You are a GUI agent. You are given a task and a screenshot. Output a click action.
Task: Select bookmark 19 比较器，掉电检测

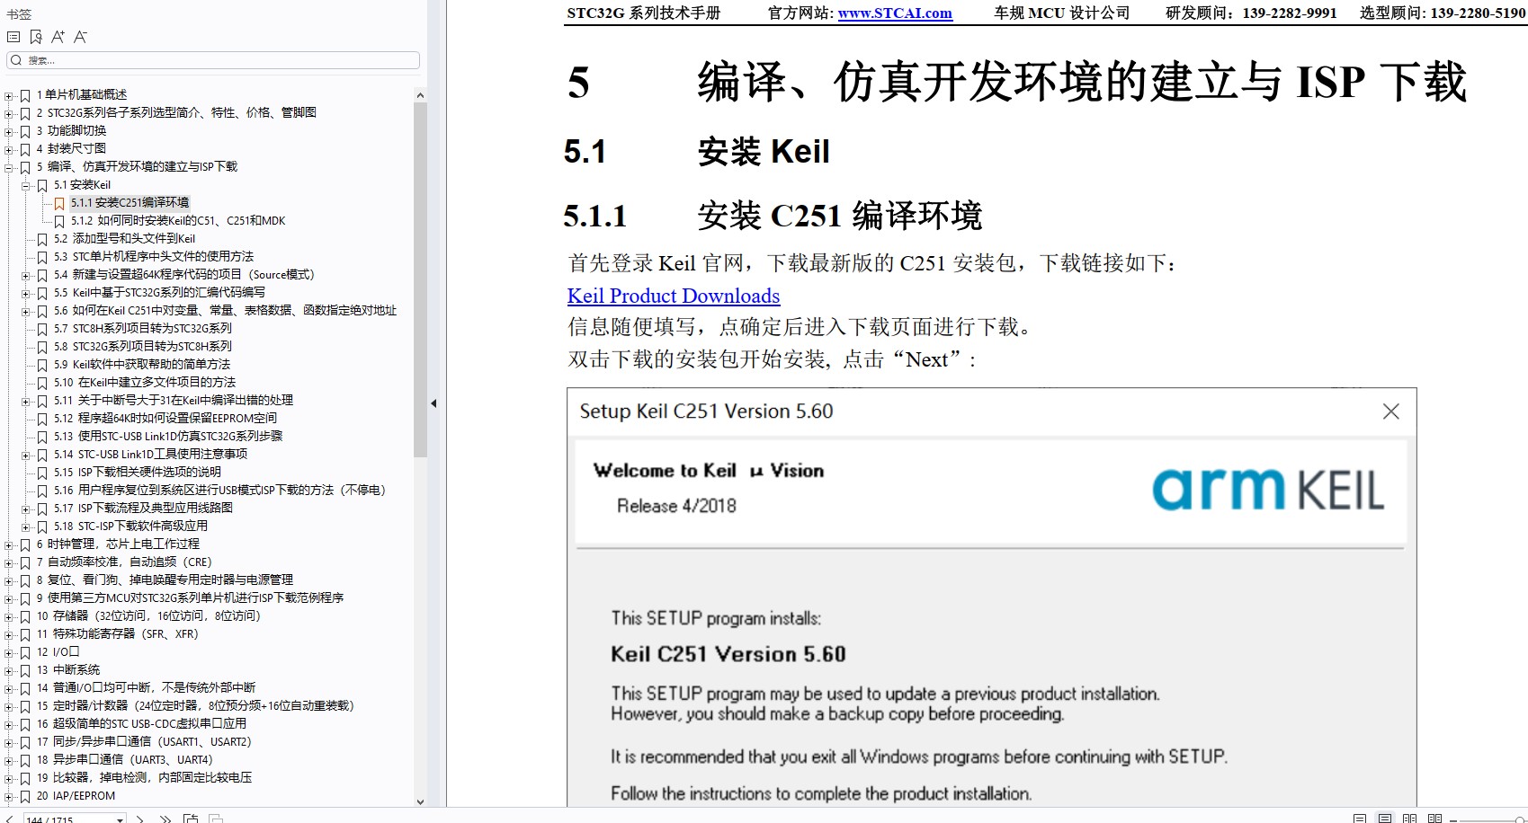tap(144, 778)
